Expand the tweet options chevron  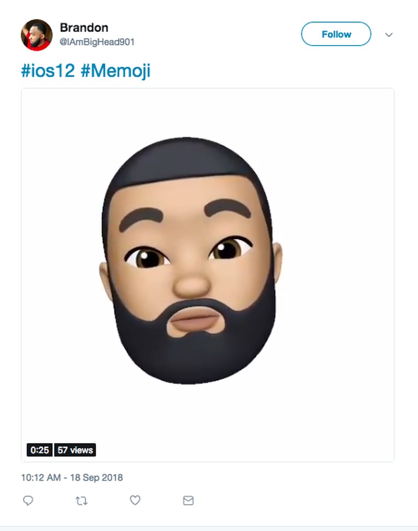[x=389, y=35]
